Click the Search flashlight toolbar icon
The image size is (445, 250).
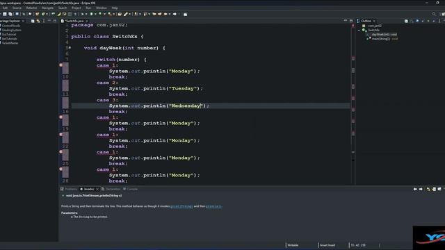[126, 14]
